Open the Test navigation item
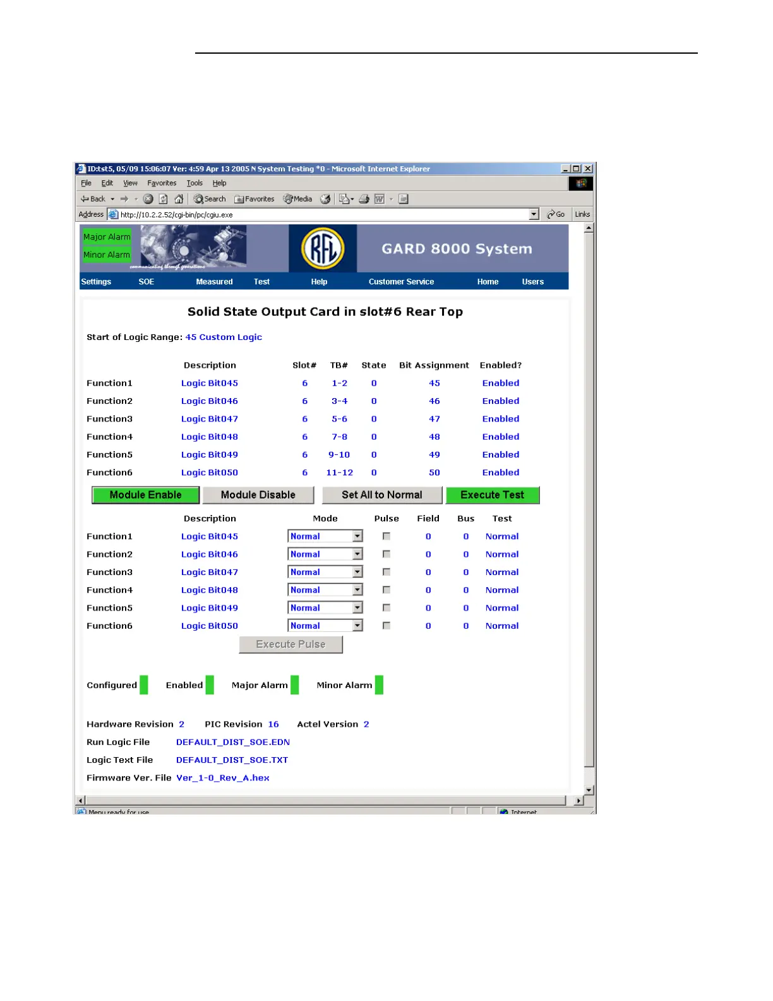 [x=261, y=282]
